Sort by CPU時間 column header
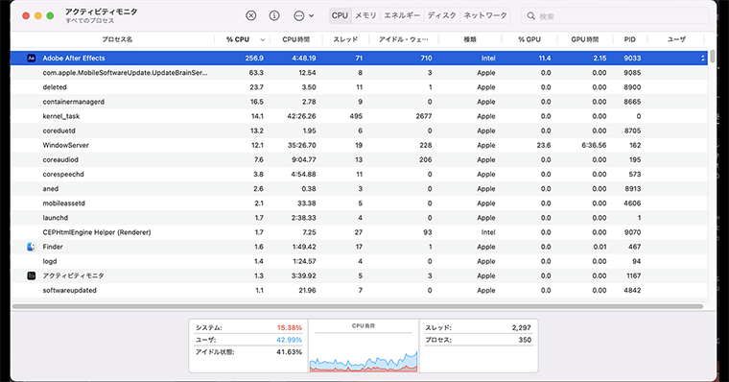Screen dimensions: 729x382 tap(295, 39)
